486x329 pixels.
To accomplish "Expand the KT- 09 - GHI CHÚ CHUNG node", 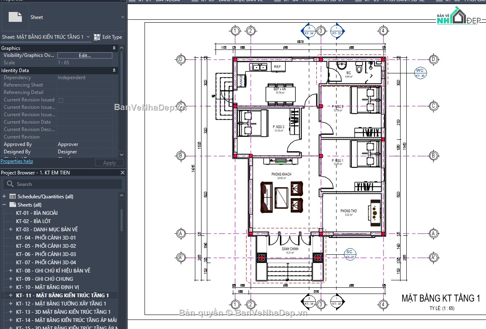I will 11,279.
